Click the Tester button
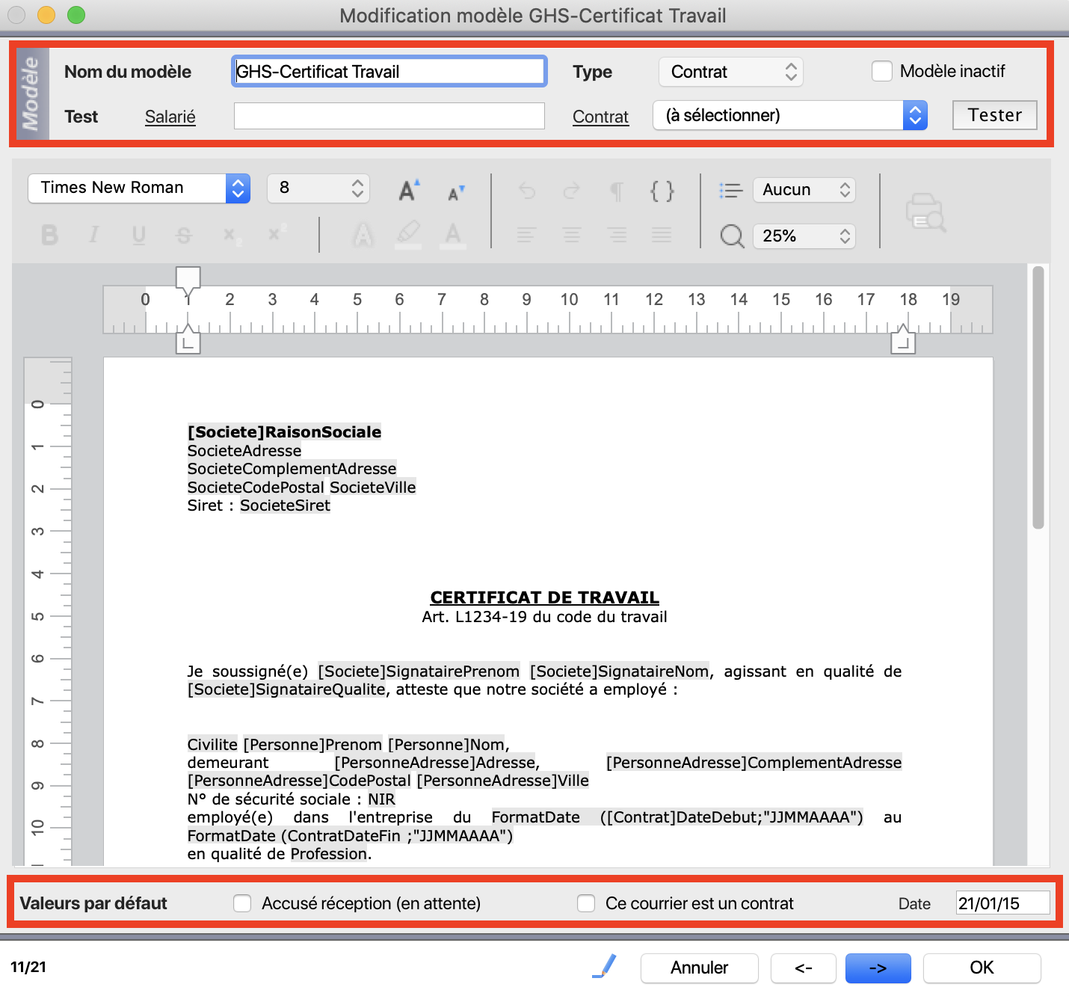The image size is (1069, 996). (x=995, y=115)
